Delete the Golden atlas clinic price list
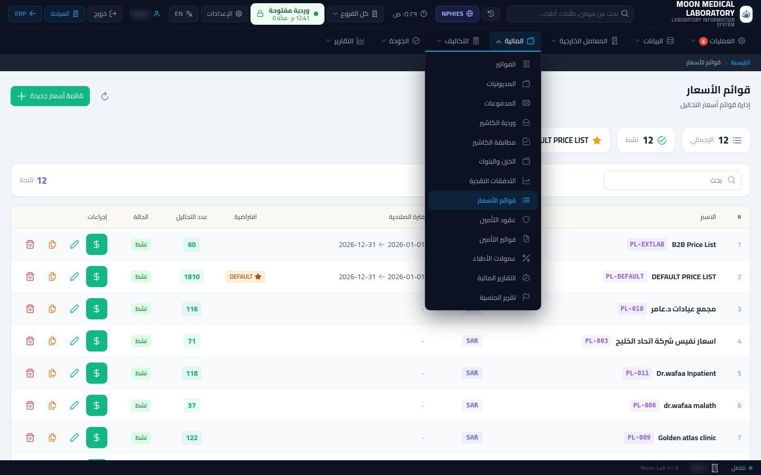The image size is (761, 475). [30, 438]
